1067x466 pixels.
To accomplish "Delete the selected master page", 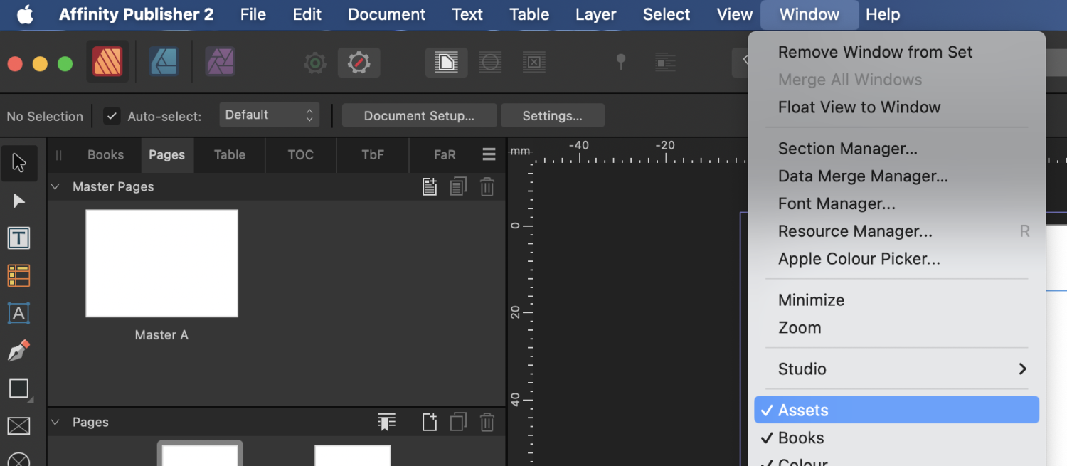I will (487, 186).
